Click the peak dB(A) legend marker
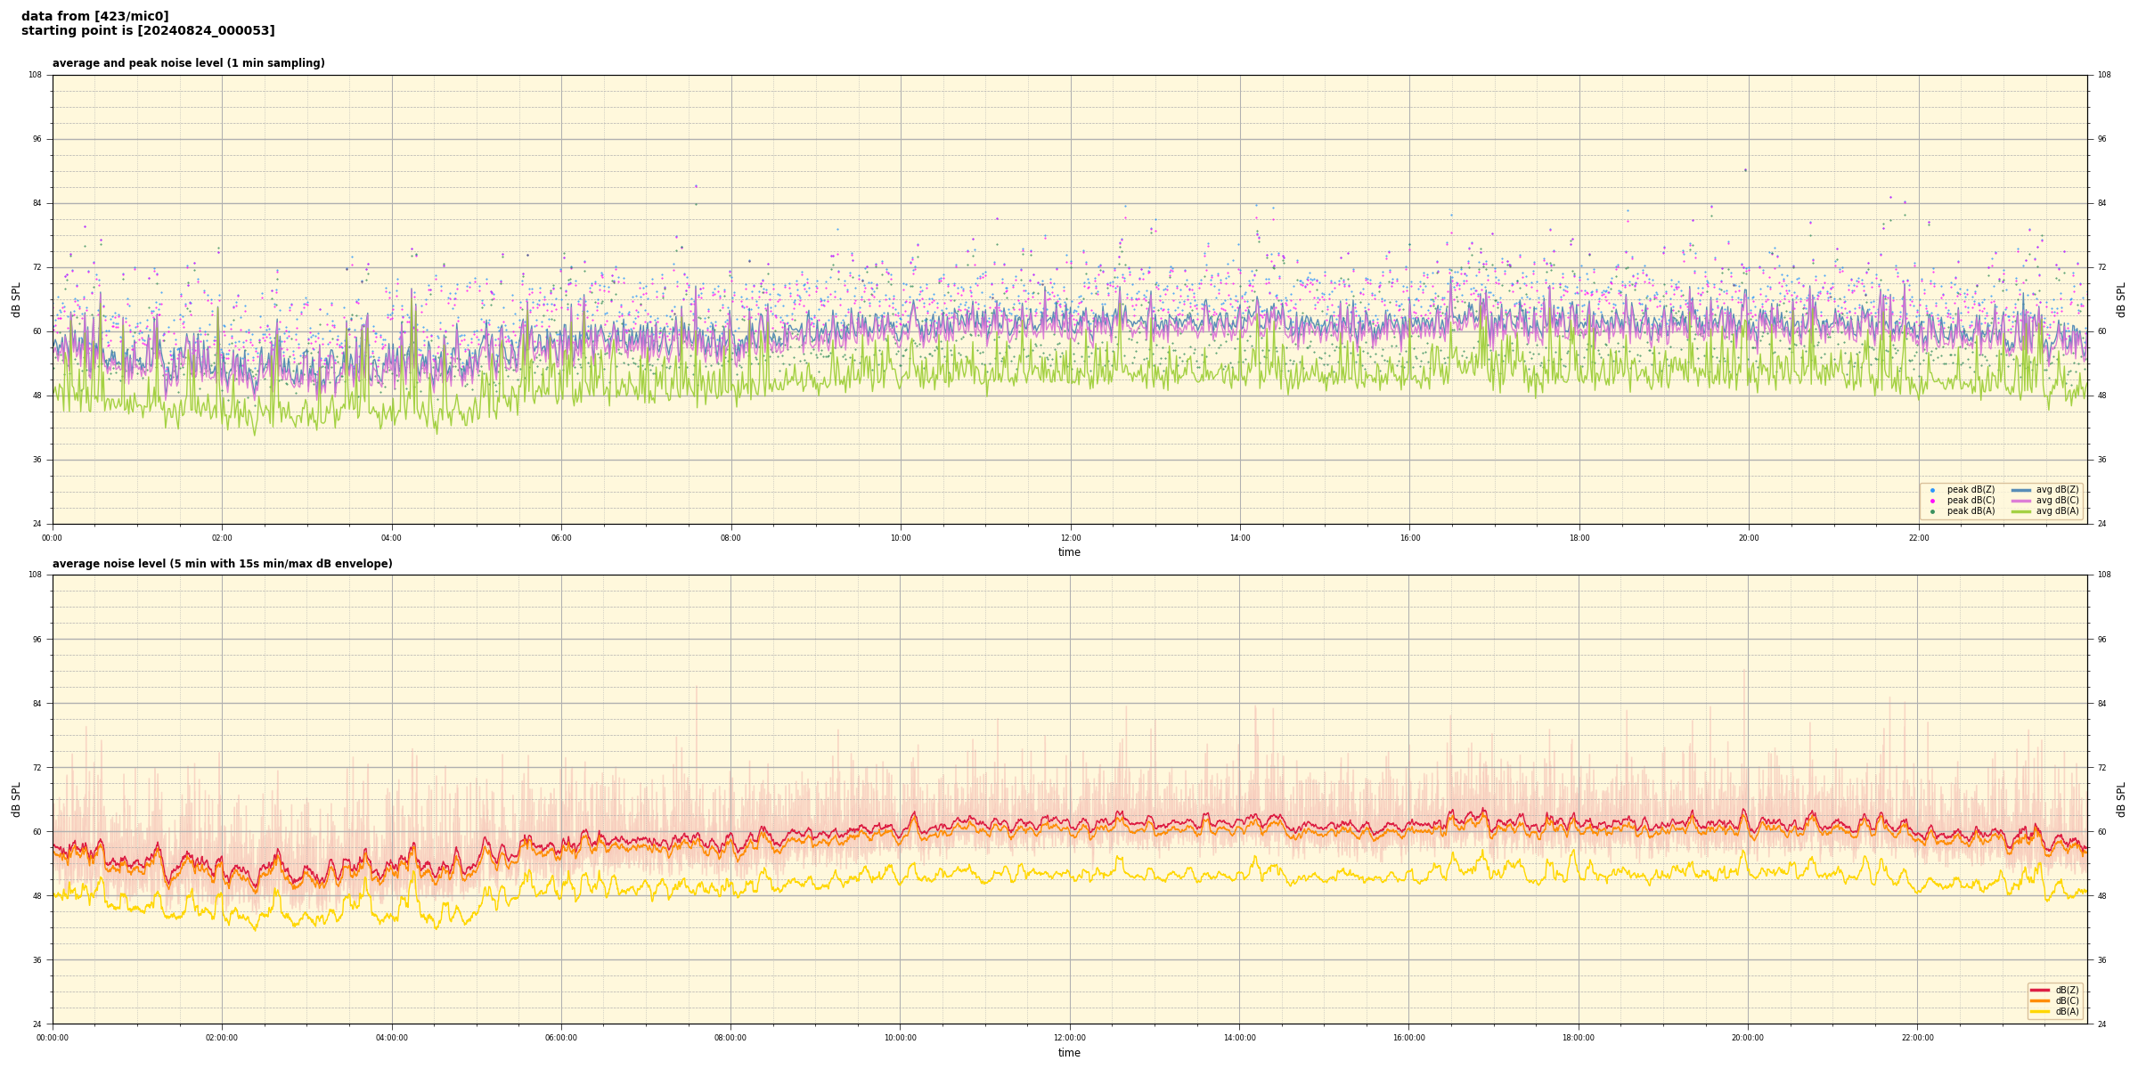This screenshot has height=1069, width=2138. [1932, 511]
